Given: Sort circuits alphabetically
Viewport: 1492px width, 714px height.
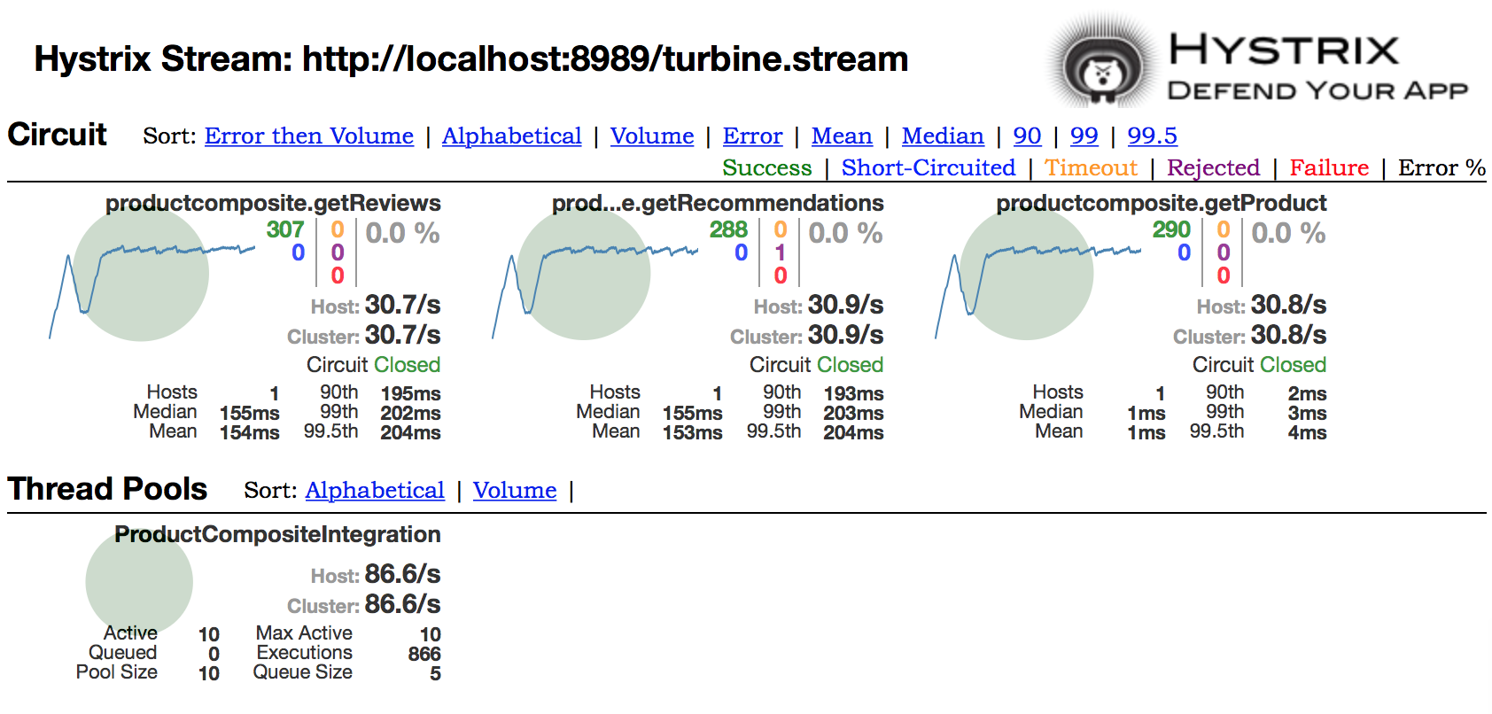Looking at the screenshot, I should pyautogui.click(x=512, y=136).
